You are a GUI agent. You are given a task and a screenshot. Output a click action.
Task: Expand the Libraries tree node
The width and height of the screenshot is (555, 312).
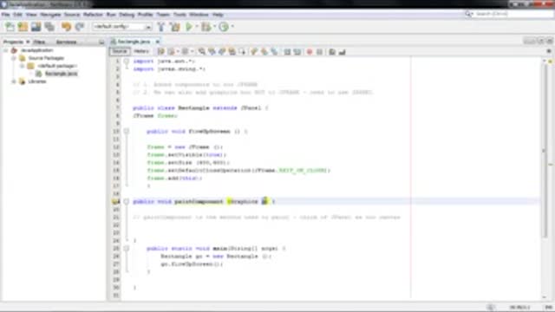tap(14, 81)
